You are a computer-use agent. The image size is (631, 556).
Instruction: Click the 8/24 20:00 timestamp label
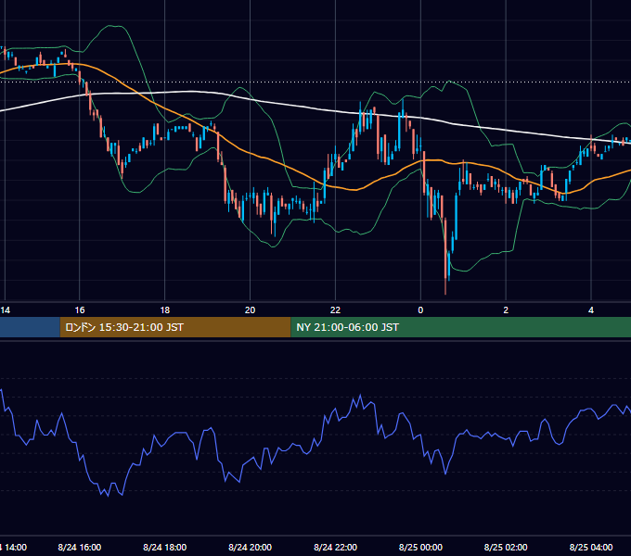(x=250, y=547)
